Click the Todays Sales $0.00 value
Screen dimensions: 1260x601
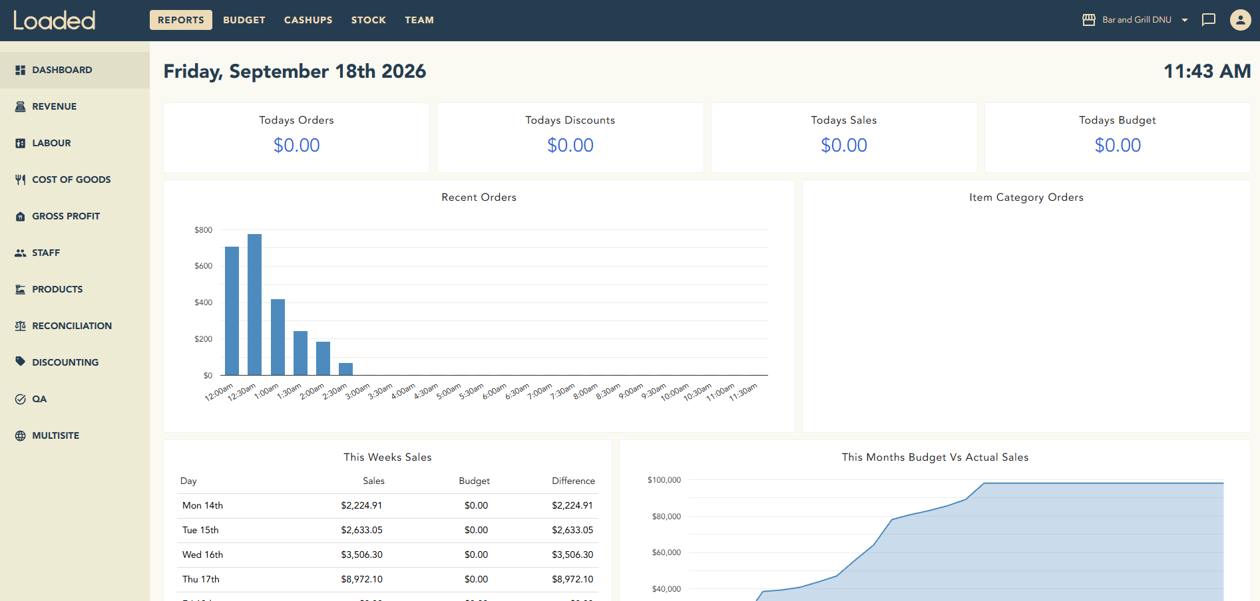click(844, 145)
